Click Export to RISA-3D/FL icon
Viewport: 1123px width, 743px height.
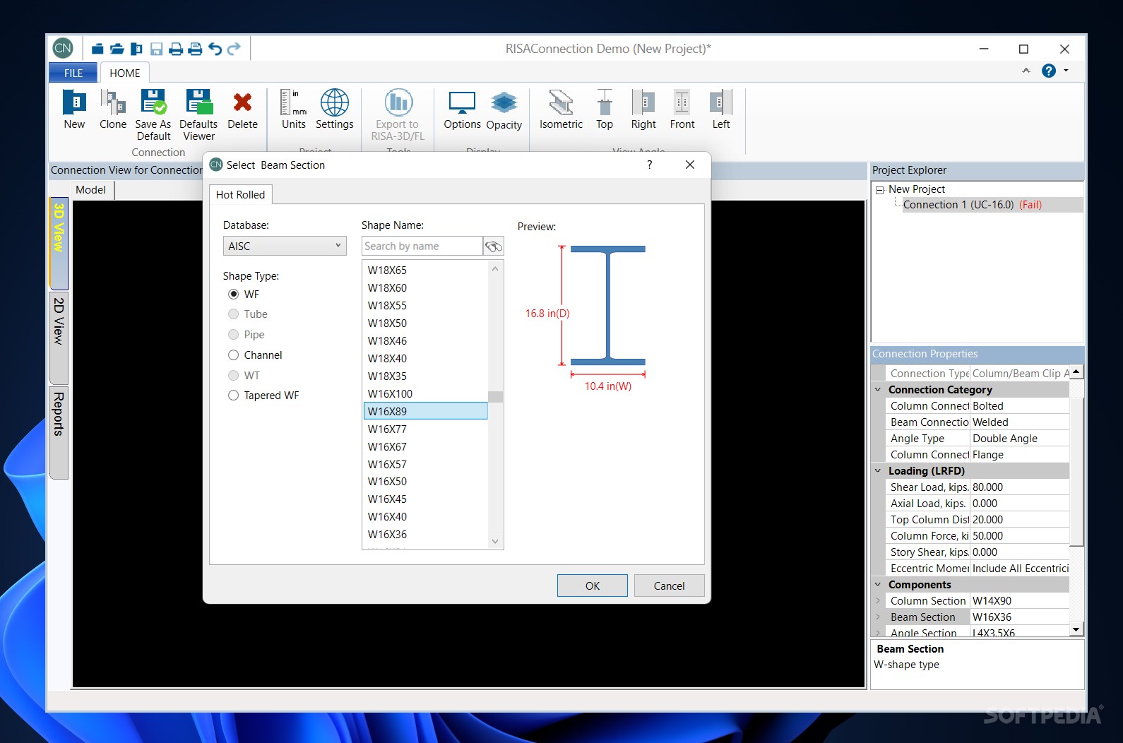(x=398, y=103)
